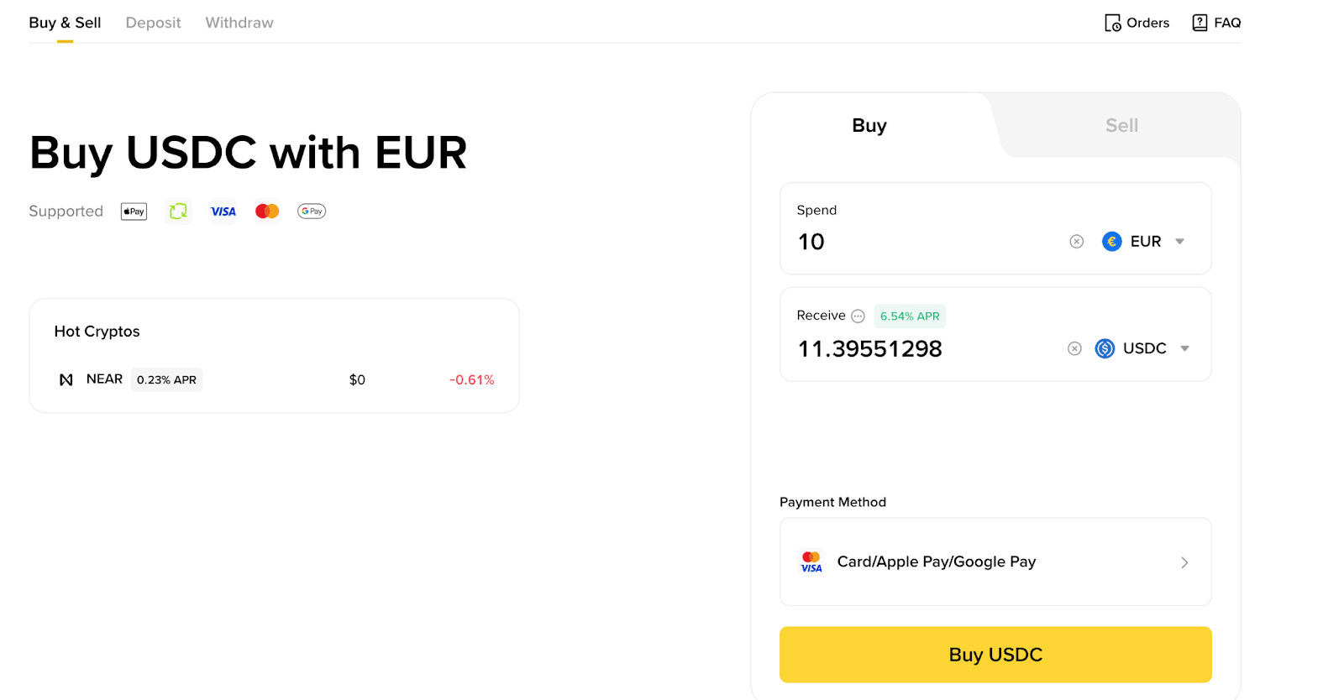Open the Orders page icon
Image resolution: width=1344 pixels, height=700 pixels.
point(1112,23)
